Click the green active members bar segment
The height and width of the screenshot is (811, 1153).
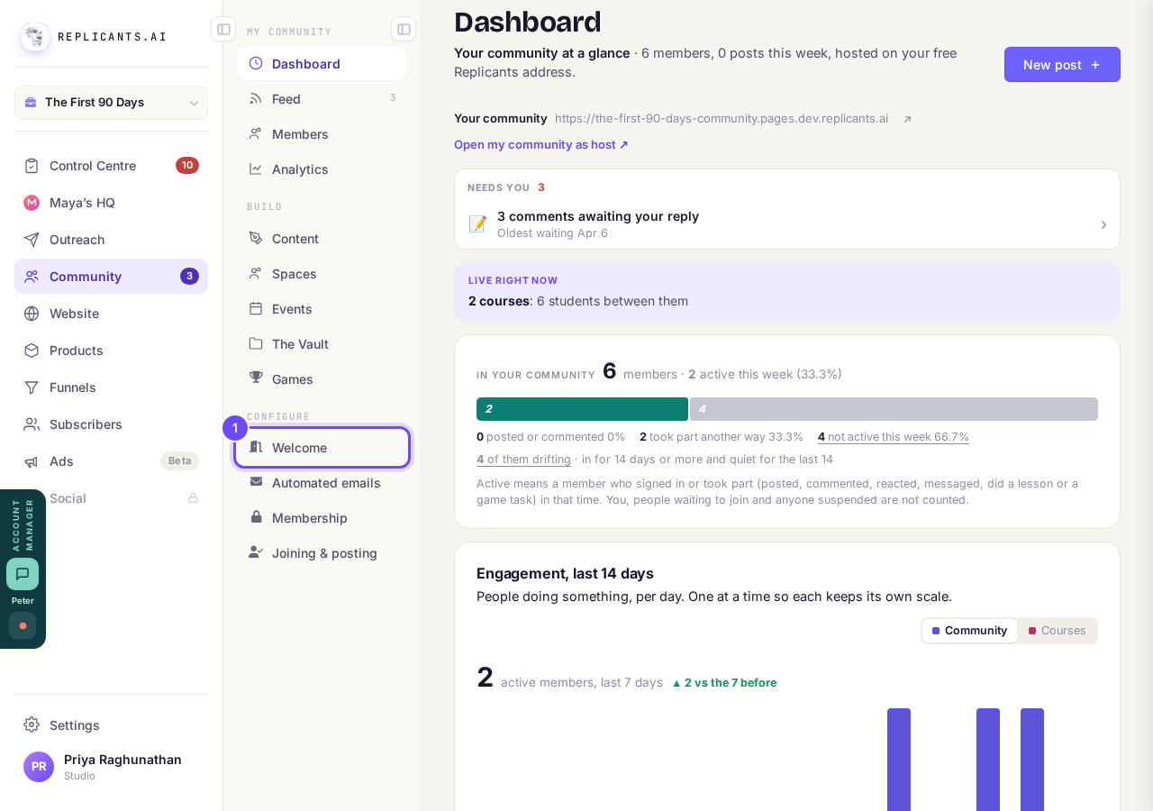tap(582, 409)
